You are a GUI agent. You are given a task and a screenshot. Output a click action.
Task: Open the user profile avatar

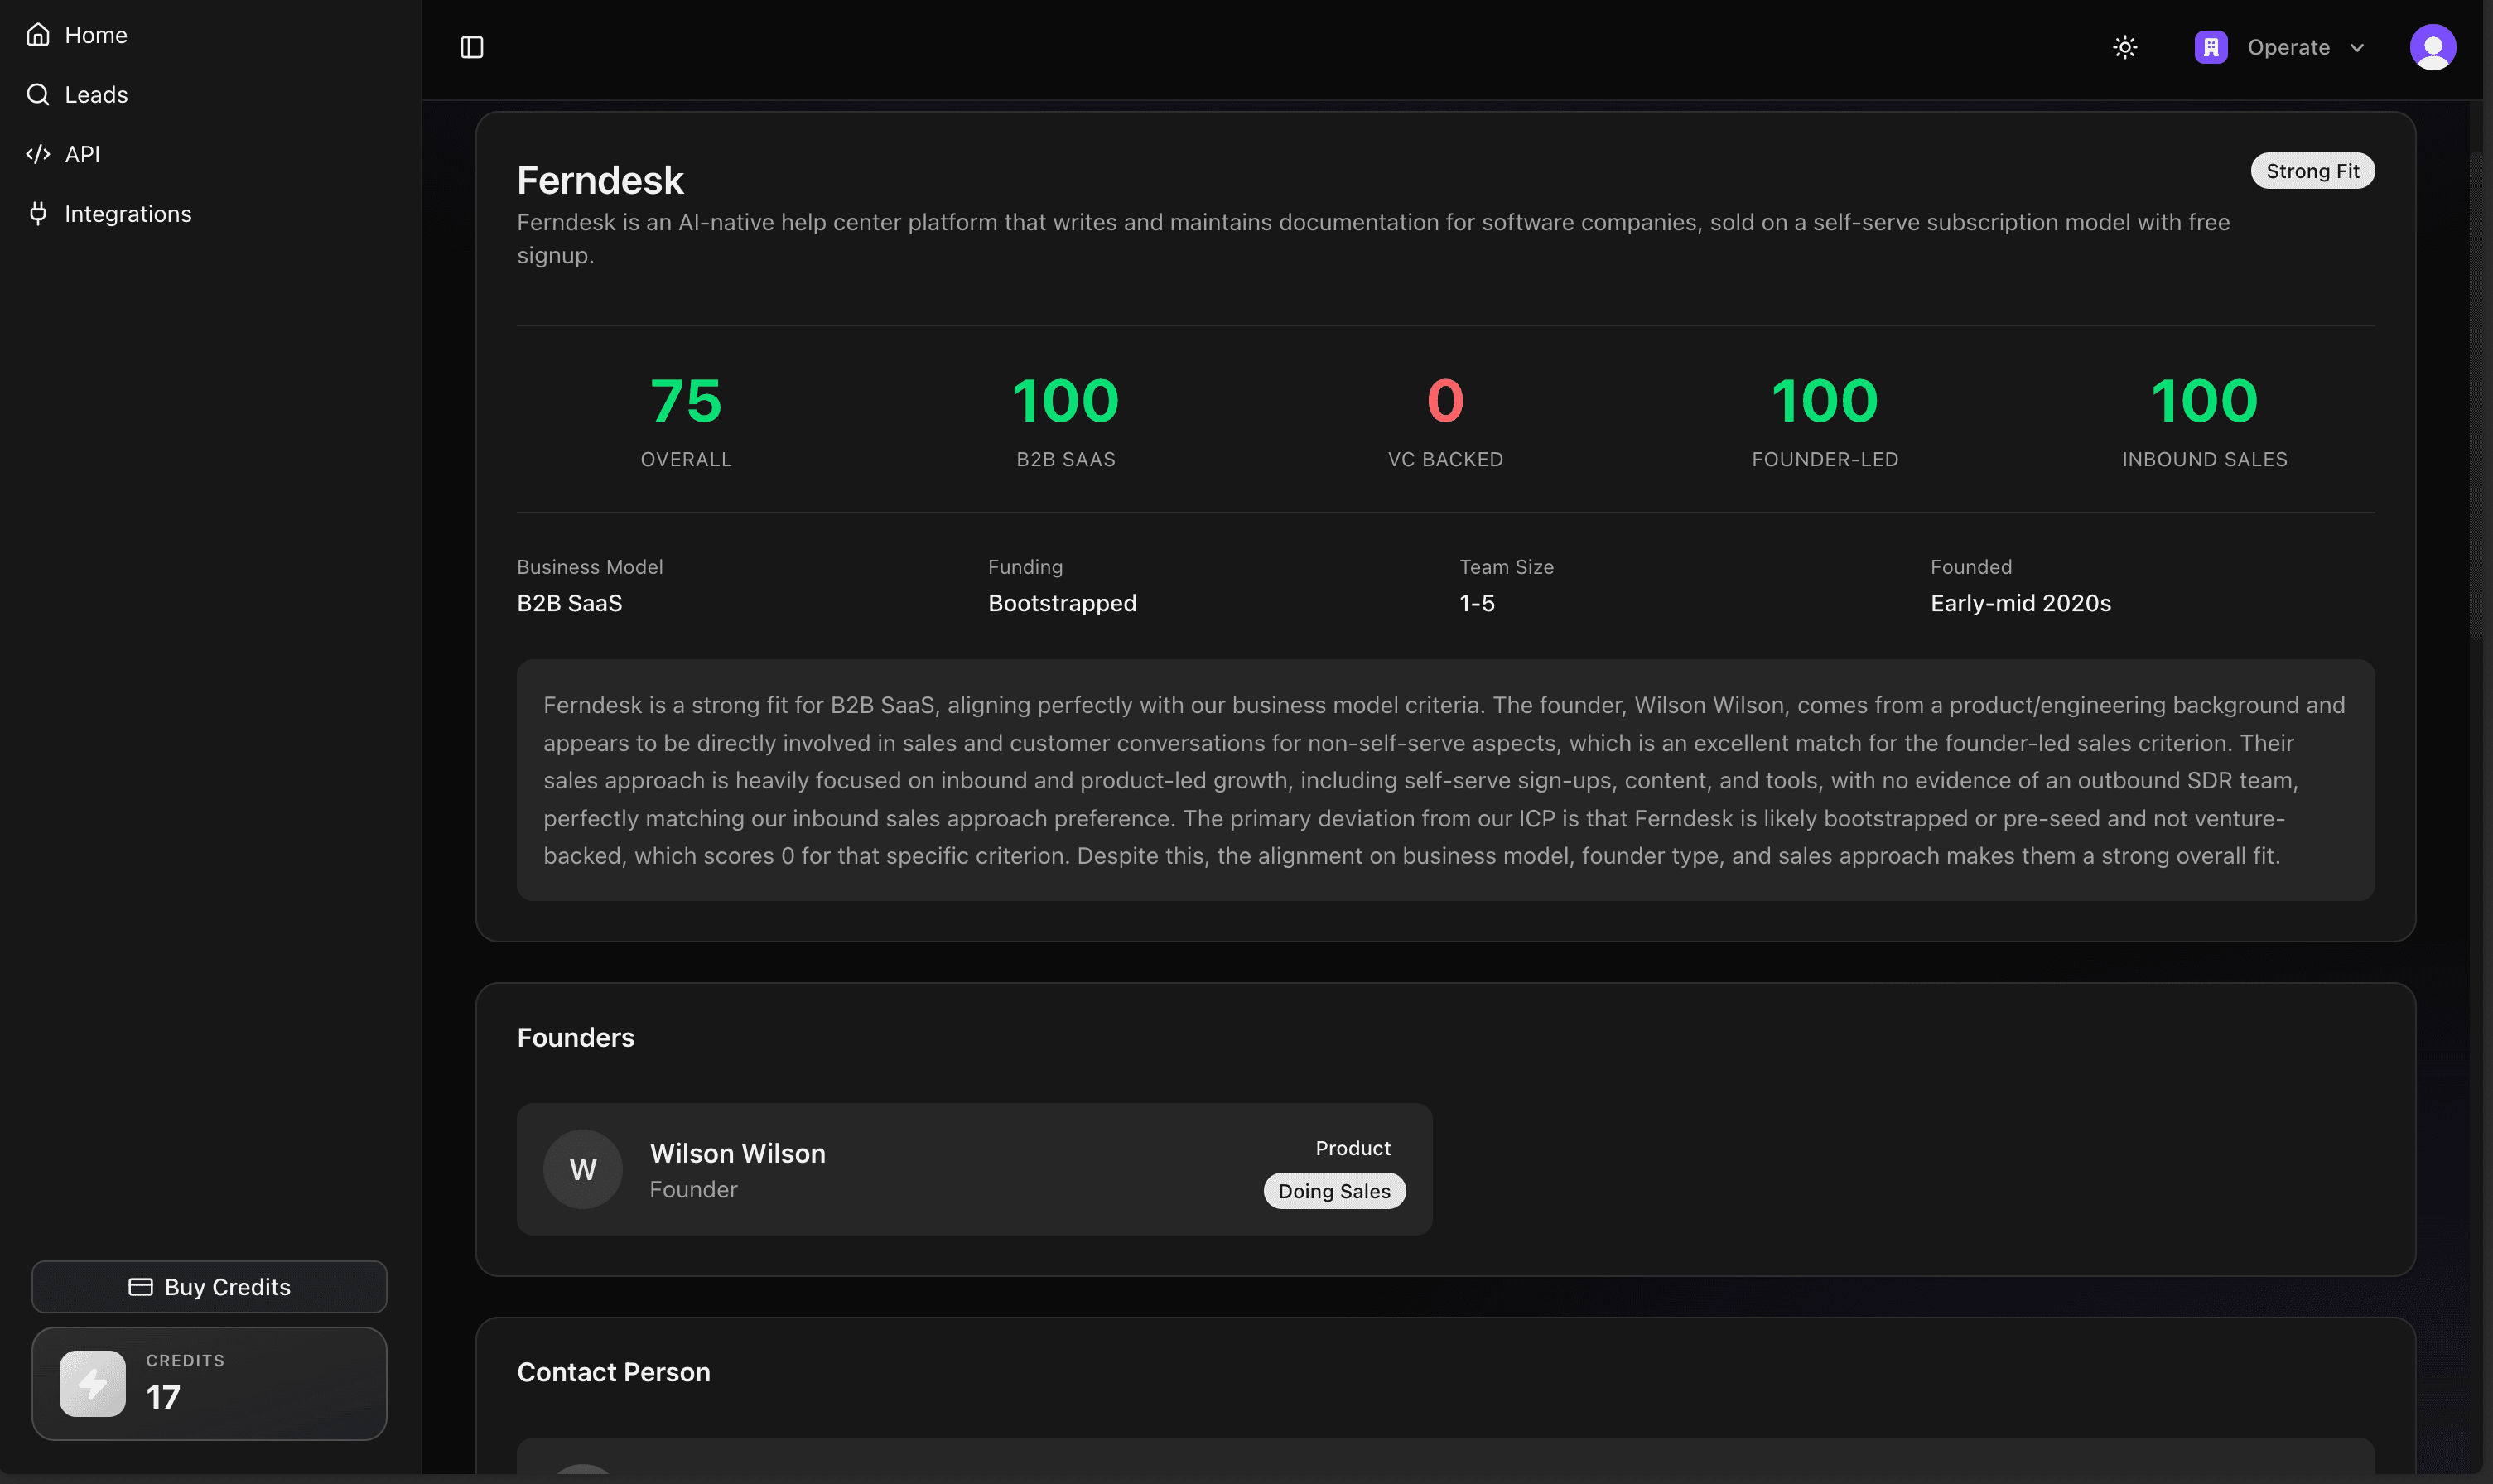[x=2432, y=47]
